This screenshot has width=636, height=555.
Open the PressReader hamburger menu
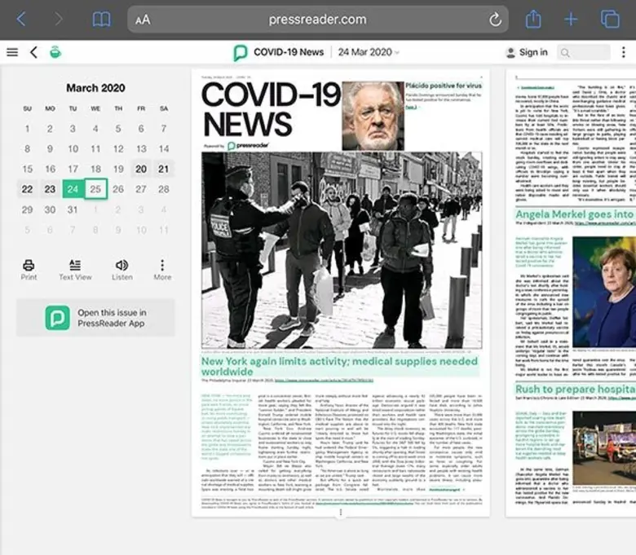coord(12,52)
